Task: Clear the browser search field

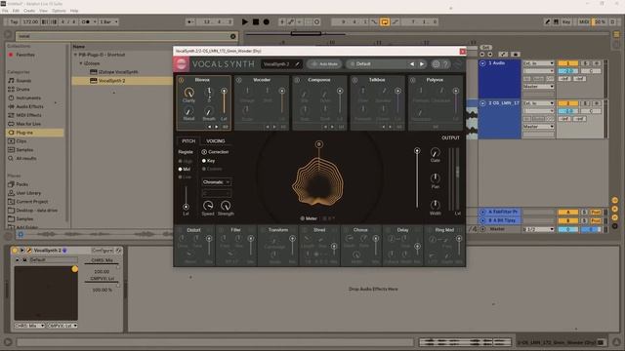Action: [x=233, y=36]
